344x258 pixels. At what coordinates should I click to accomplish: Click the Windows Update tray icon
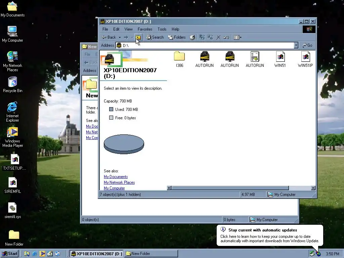pos(318,254)
